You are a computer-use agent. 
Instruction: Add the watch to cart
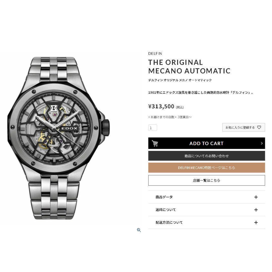click(x=207, y=143)
